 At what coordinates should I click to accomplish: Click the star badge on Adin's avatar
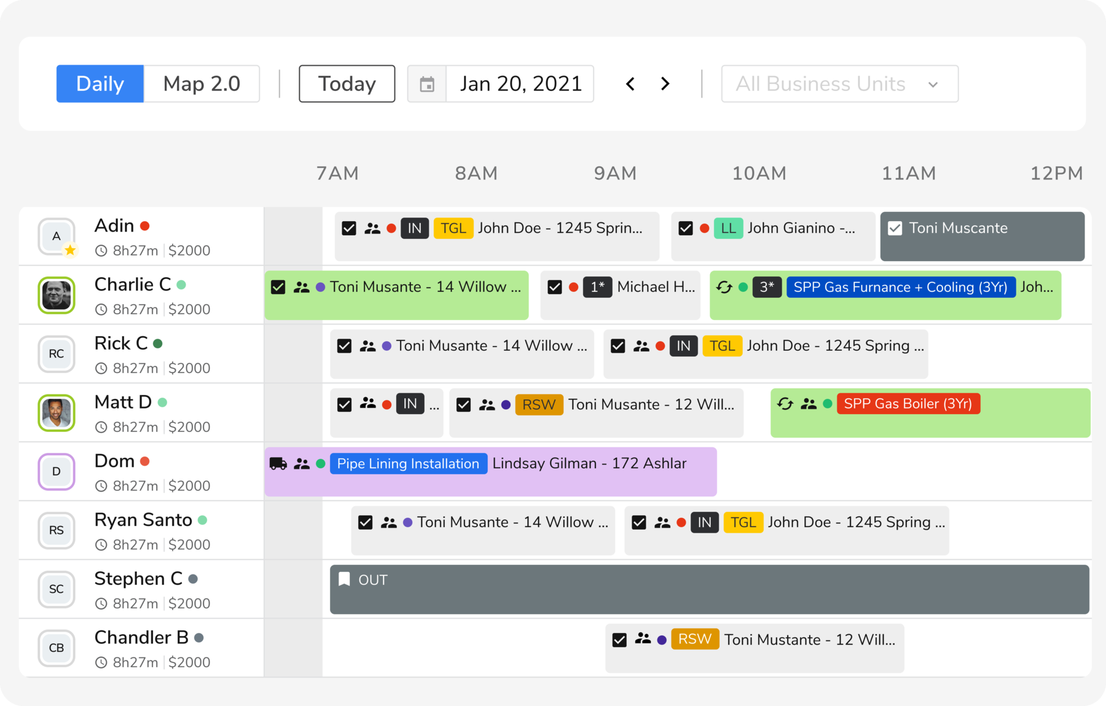pos(70,250)
